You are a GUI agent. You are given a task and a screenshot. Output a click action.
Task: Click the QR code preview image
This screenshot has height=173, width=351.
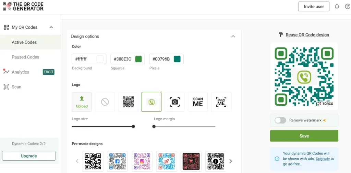coord(304,76)
